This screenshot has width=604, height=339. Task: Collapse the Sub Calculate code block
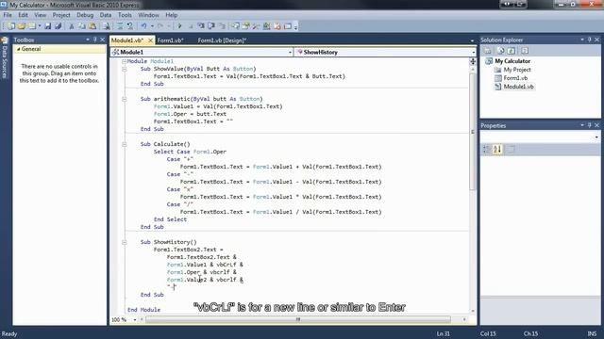[x=124, y=144]
